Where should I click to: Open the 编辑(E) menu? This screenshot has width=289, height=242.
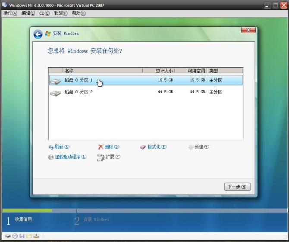coord(28,13)
